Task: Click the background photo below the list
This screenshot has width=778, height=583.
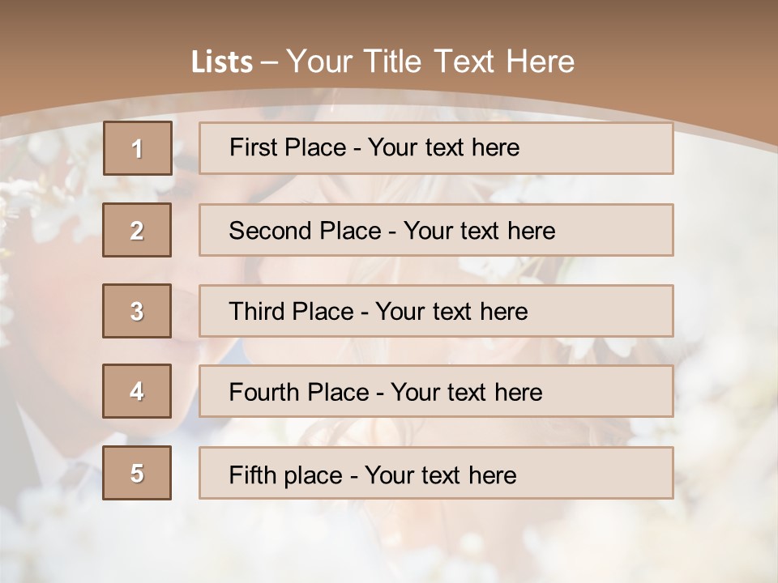Action: [x=389, y=543]
